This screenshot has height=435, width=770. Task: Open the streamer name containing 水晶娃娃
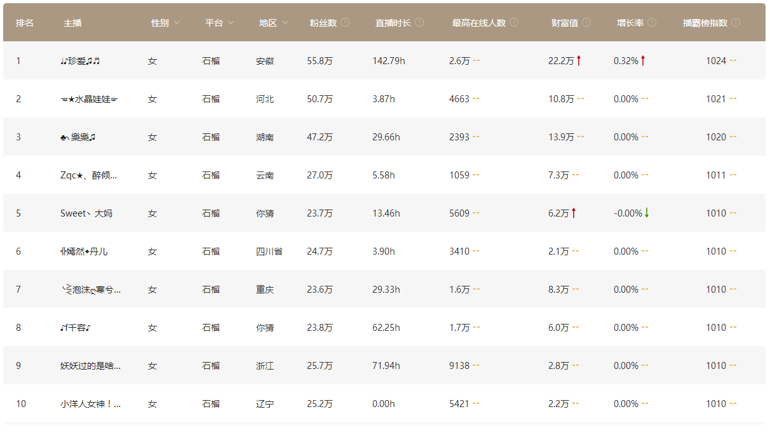tap(89, 99)
